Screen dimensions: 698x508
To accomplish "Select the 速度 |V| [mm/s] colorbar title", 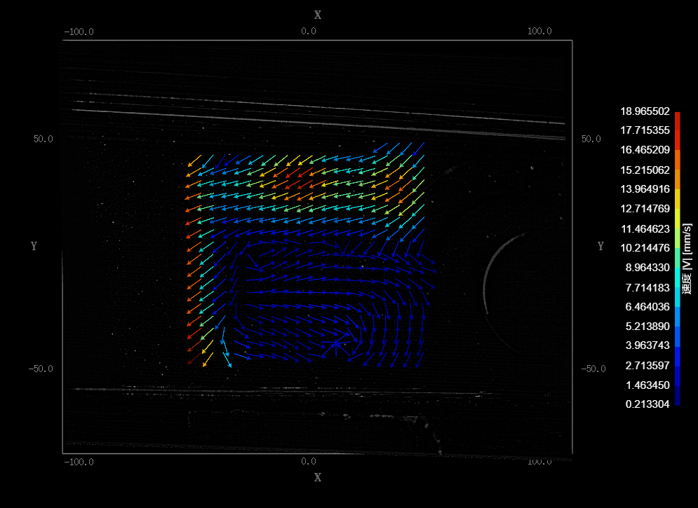I will tap(687, 258).
